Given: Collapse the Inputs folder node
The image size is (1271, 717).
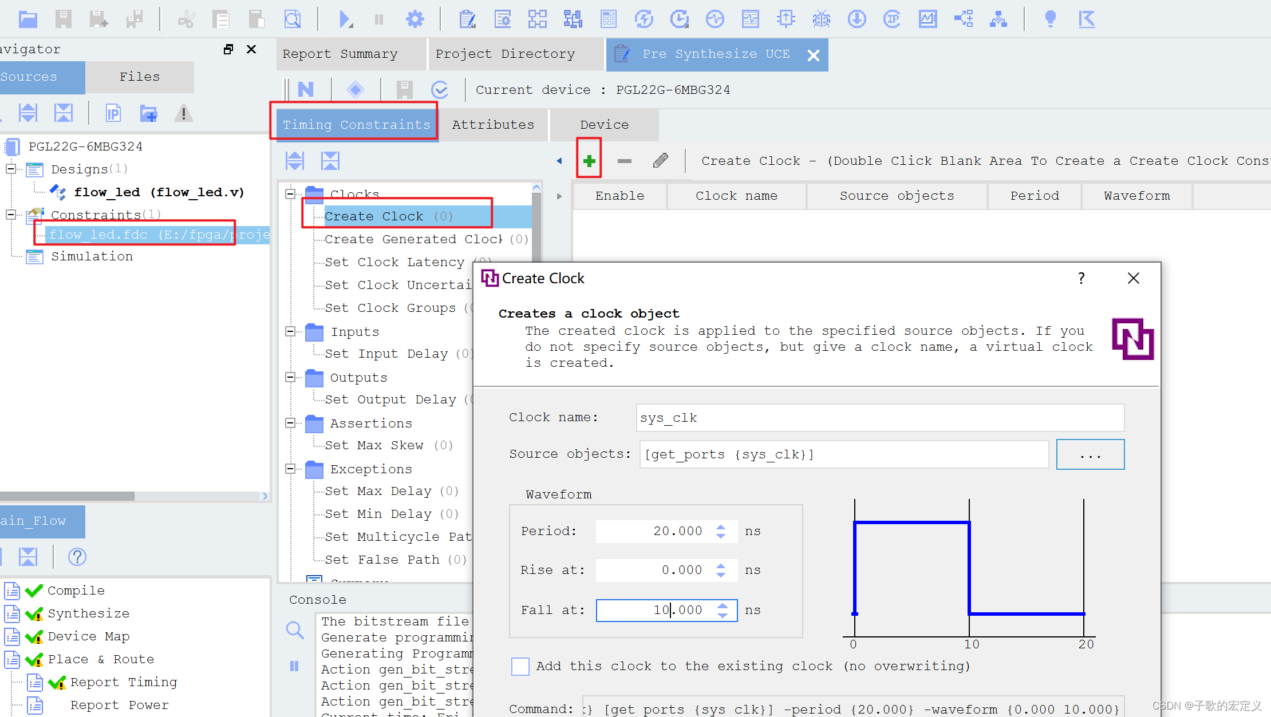Looking at the screenshot, I should tap(290, 331).
